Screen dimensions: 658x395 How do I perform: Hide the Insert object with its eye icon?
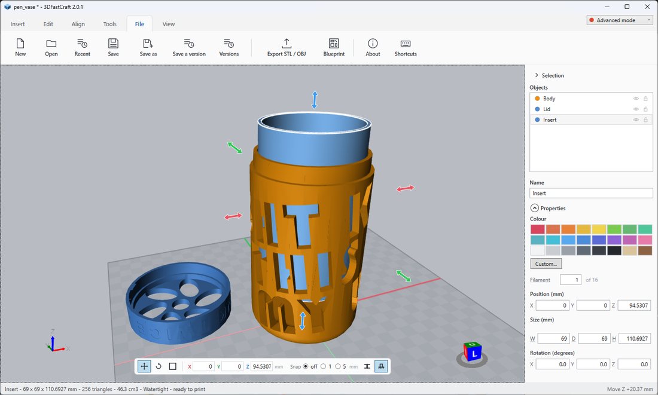point(636,120)
